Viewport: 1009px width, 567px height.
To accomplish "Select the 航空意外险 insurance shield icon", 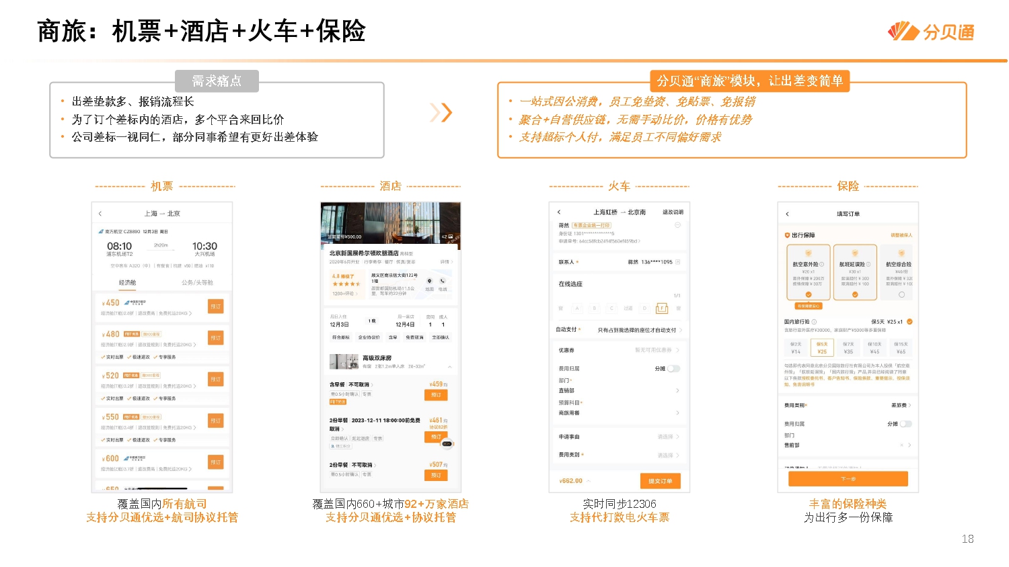I will coord(809,252).
